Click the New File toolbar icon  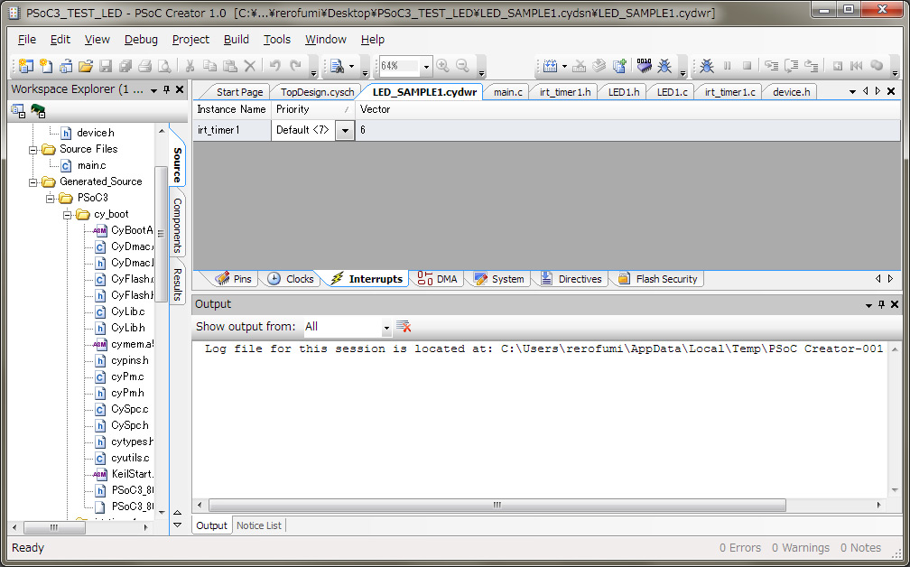point(46,66)
